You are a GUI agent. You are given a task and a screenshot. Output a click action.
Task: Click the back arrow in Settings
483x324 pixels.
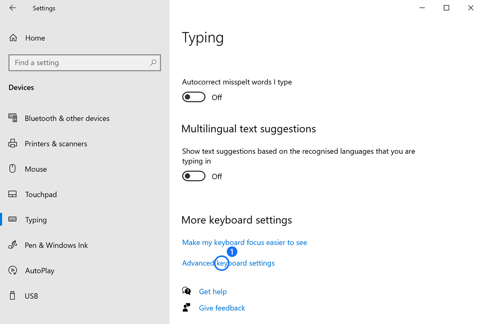click(13, 8)
